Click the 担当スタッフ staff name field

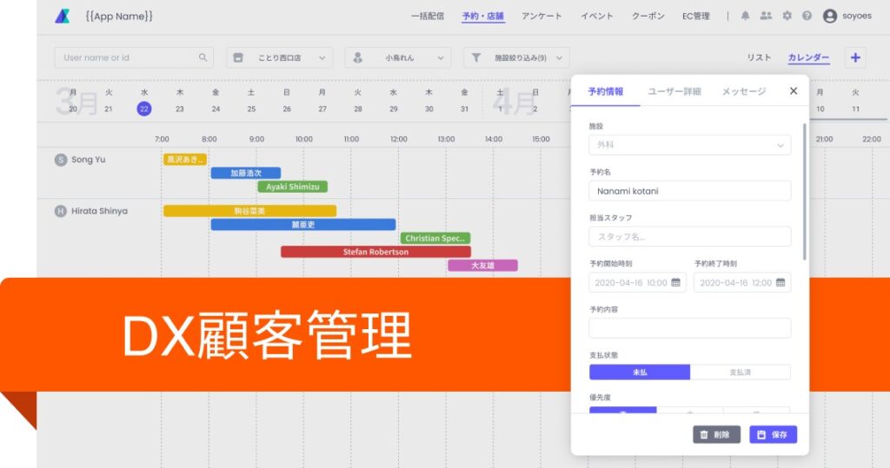click(689, 236)
